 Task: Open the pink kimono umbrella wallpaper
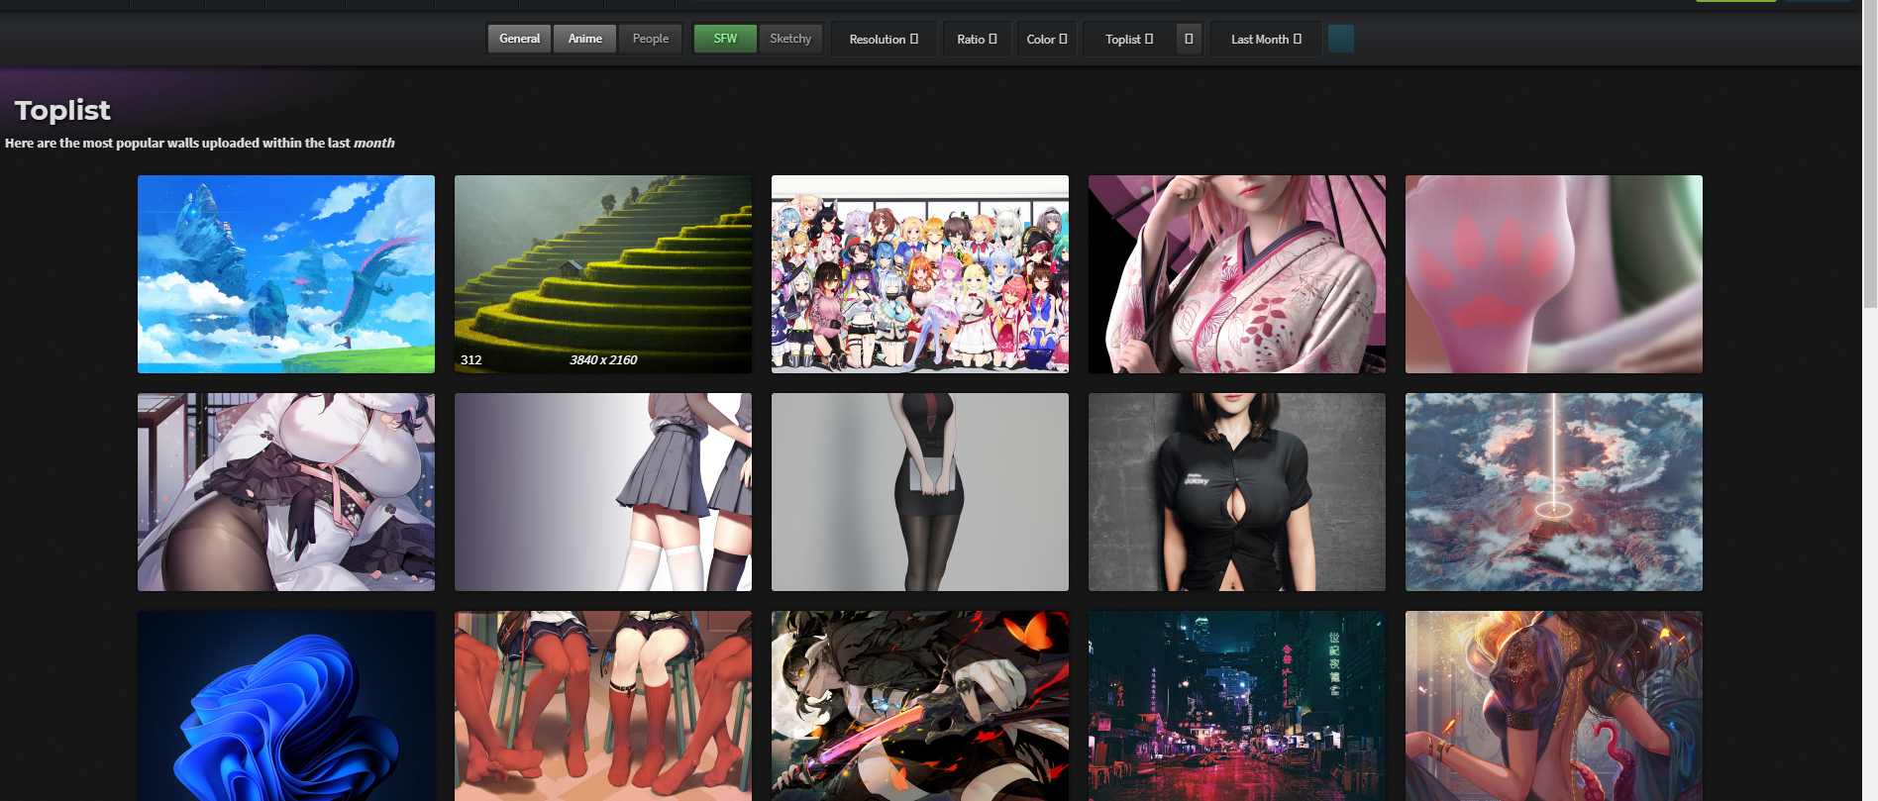(x=1237, y=274)
